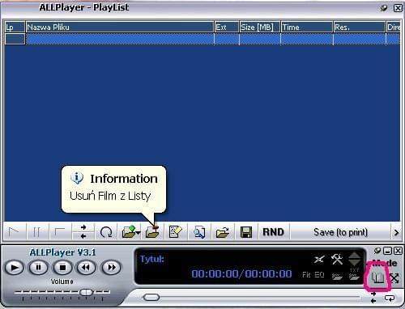
Task: Click the playlist toolbar right-left arrows icon
Action: pos(83,232)
